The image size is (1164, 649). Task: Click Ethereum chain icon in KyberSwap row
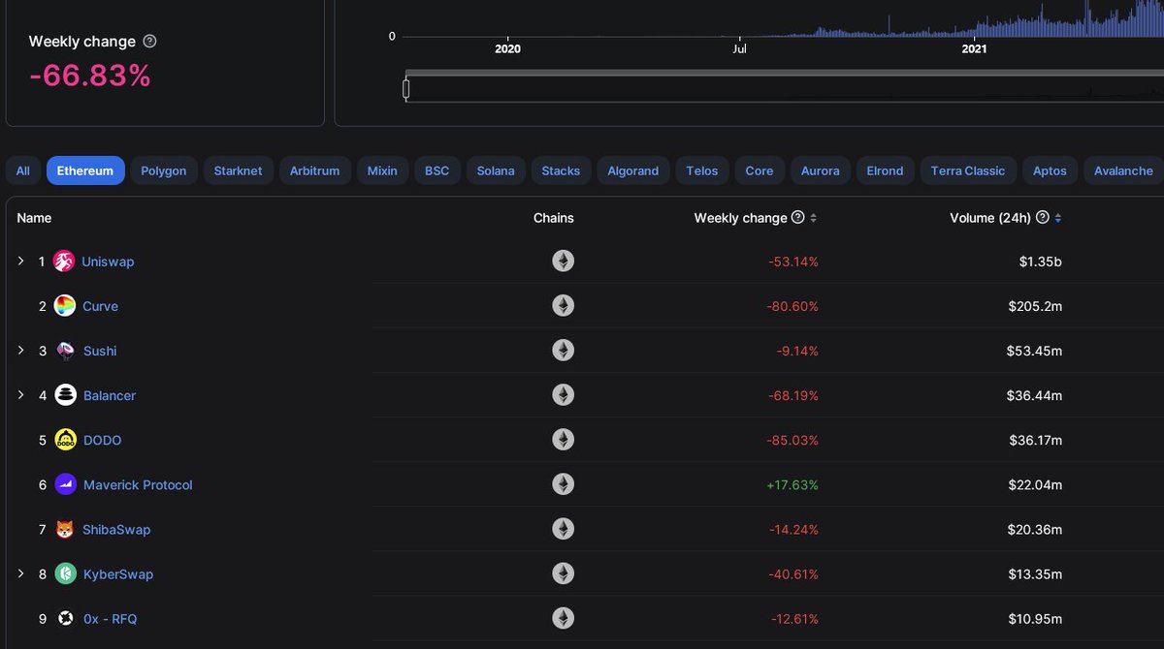tap(564, 573)
